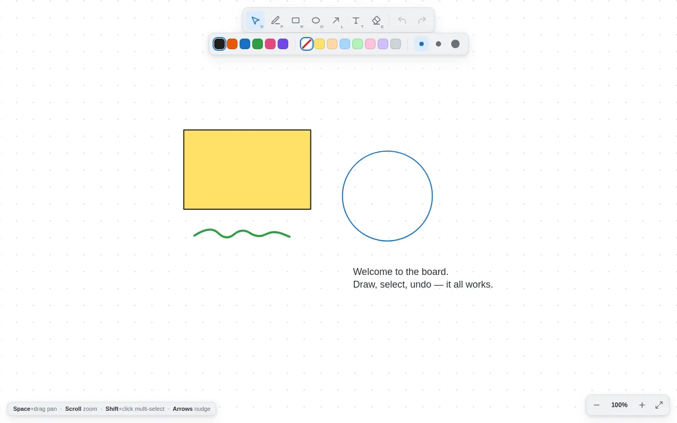This screenshot has height=423, width=677.
Task: Click the "Welcome to the board." text
Action: [x=401, y=272]
